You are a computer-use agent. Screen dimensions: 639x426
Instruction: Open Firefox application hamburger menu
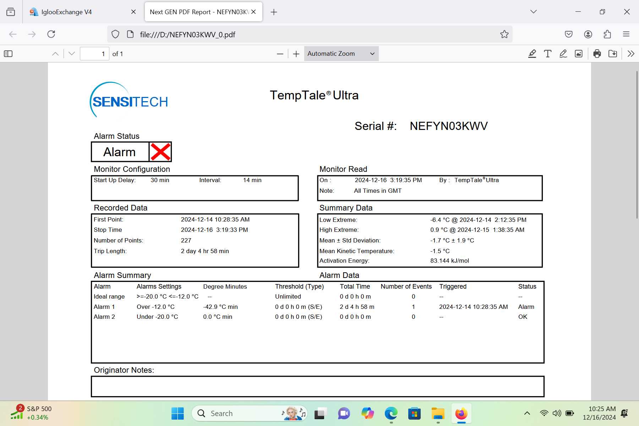click(626, 34)
